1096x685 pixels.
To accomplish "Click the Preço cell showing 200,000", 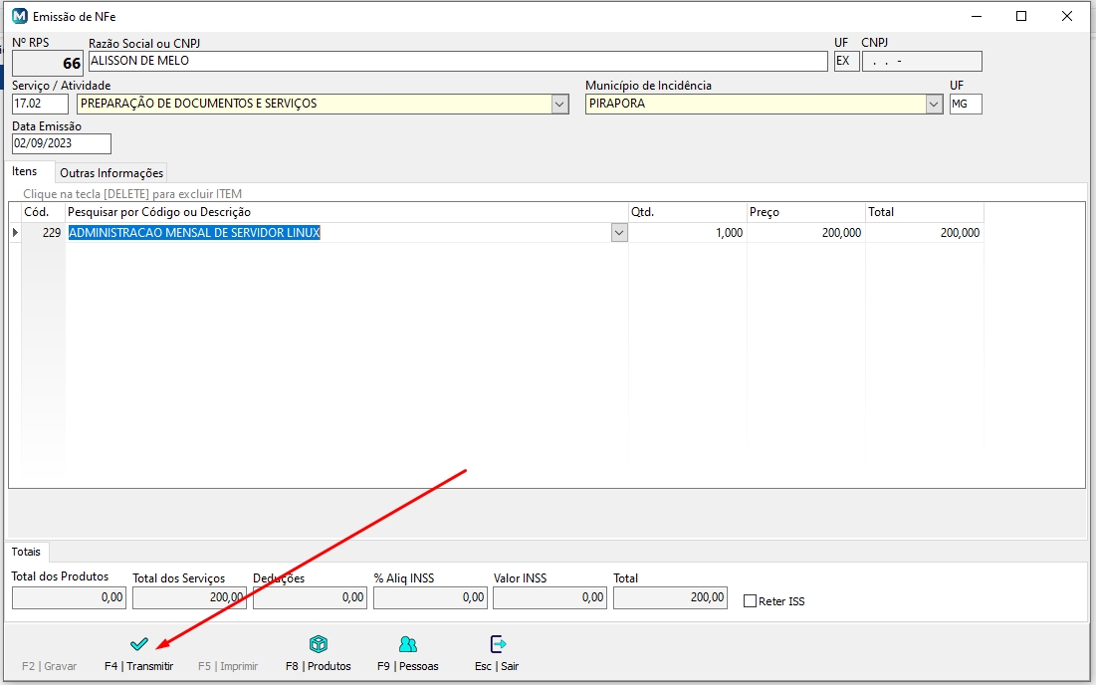I will pyautogui.click(x=806, y=233).
